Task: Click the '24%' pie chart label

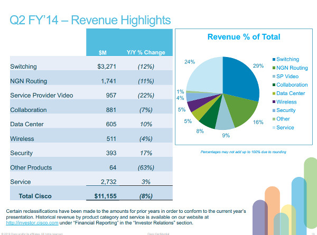Action: [x=190, y=62]
